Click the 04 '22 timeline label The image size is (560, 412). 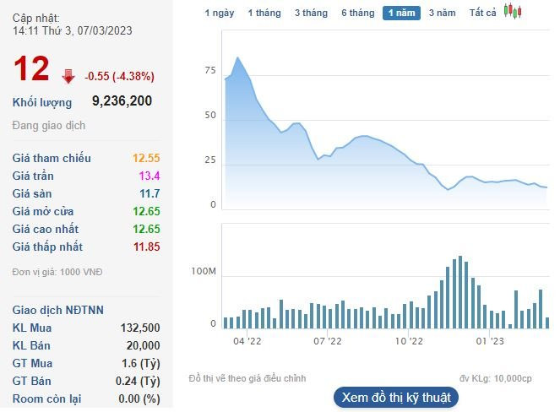[247, 342]
